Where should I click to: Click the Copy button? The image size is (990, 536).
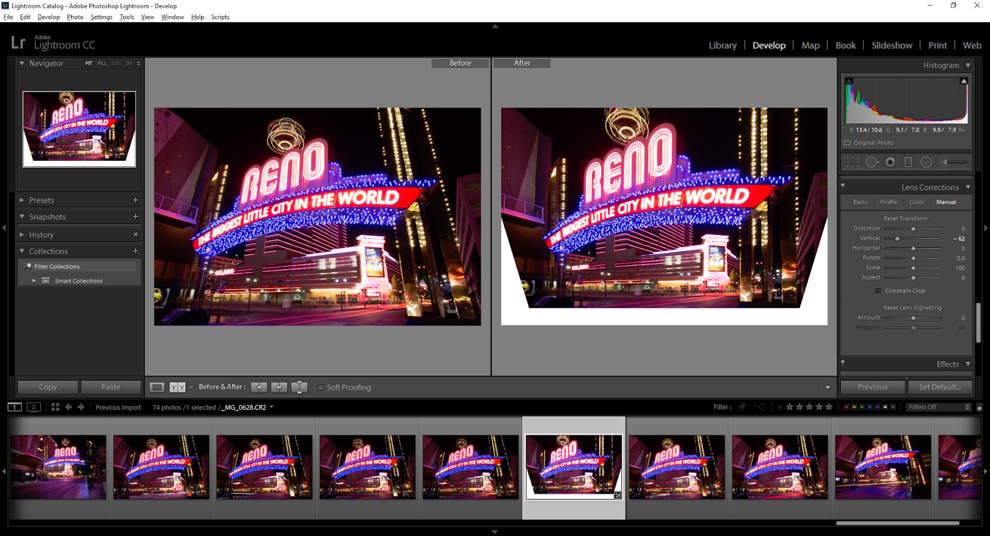coord(48,387)
